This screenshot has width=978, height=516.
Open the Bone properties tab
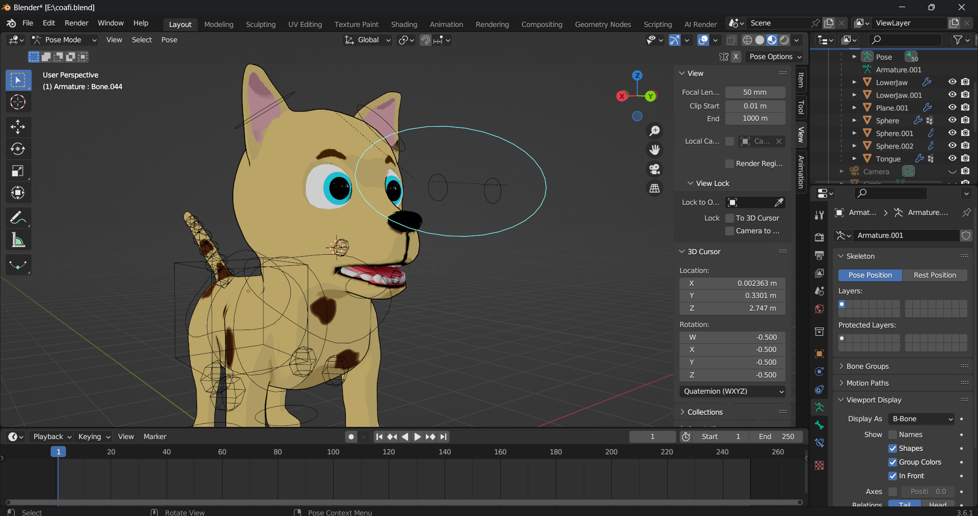(819, 425)
